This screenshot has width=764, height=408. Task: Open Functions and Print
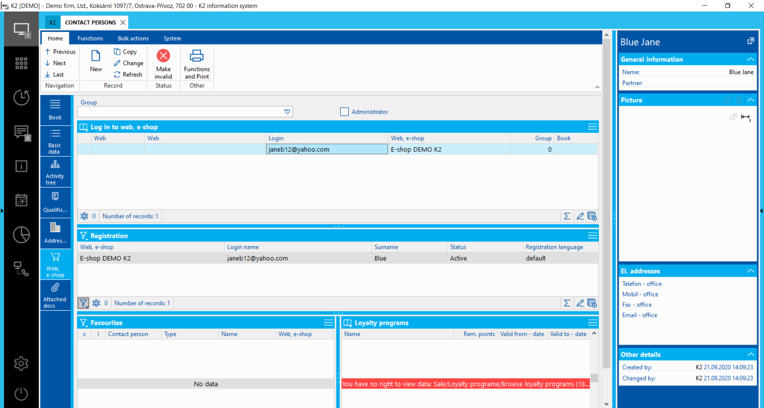click(197, 64)
